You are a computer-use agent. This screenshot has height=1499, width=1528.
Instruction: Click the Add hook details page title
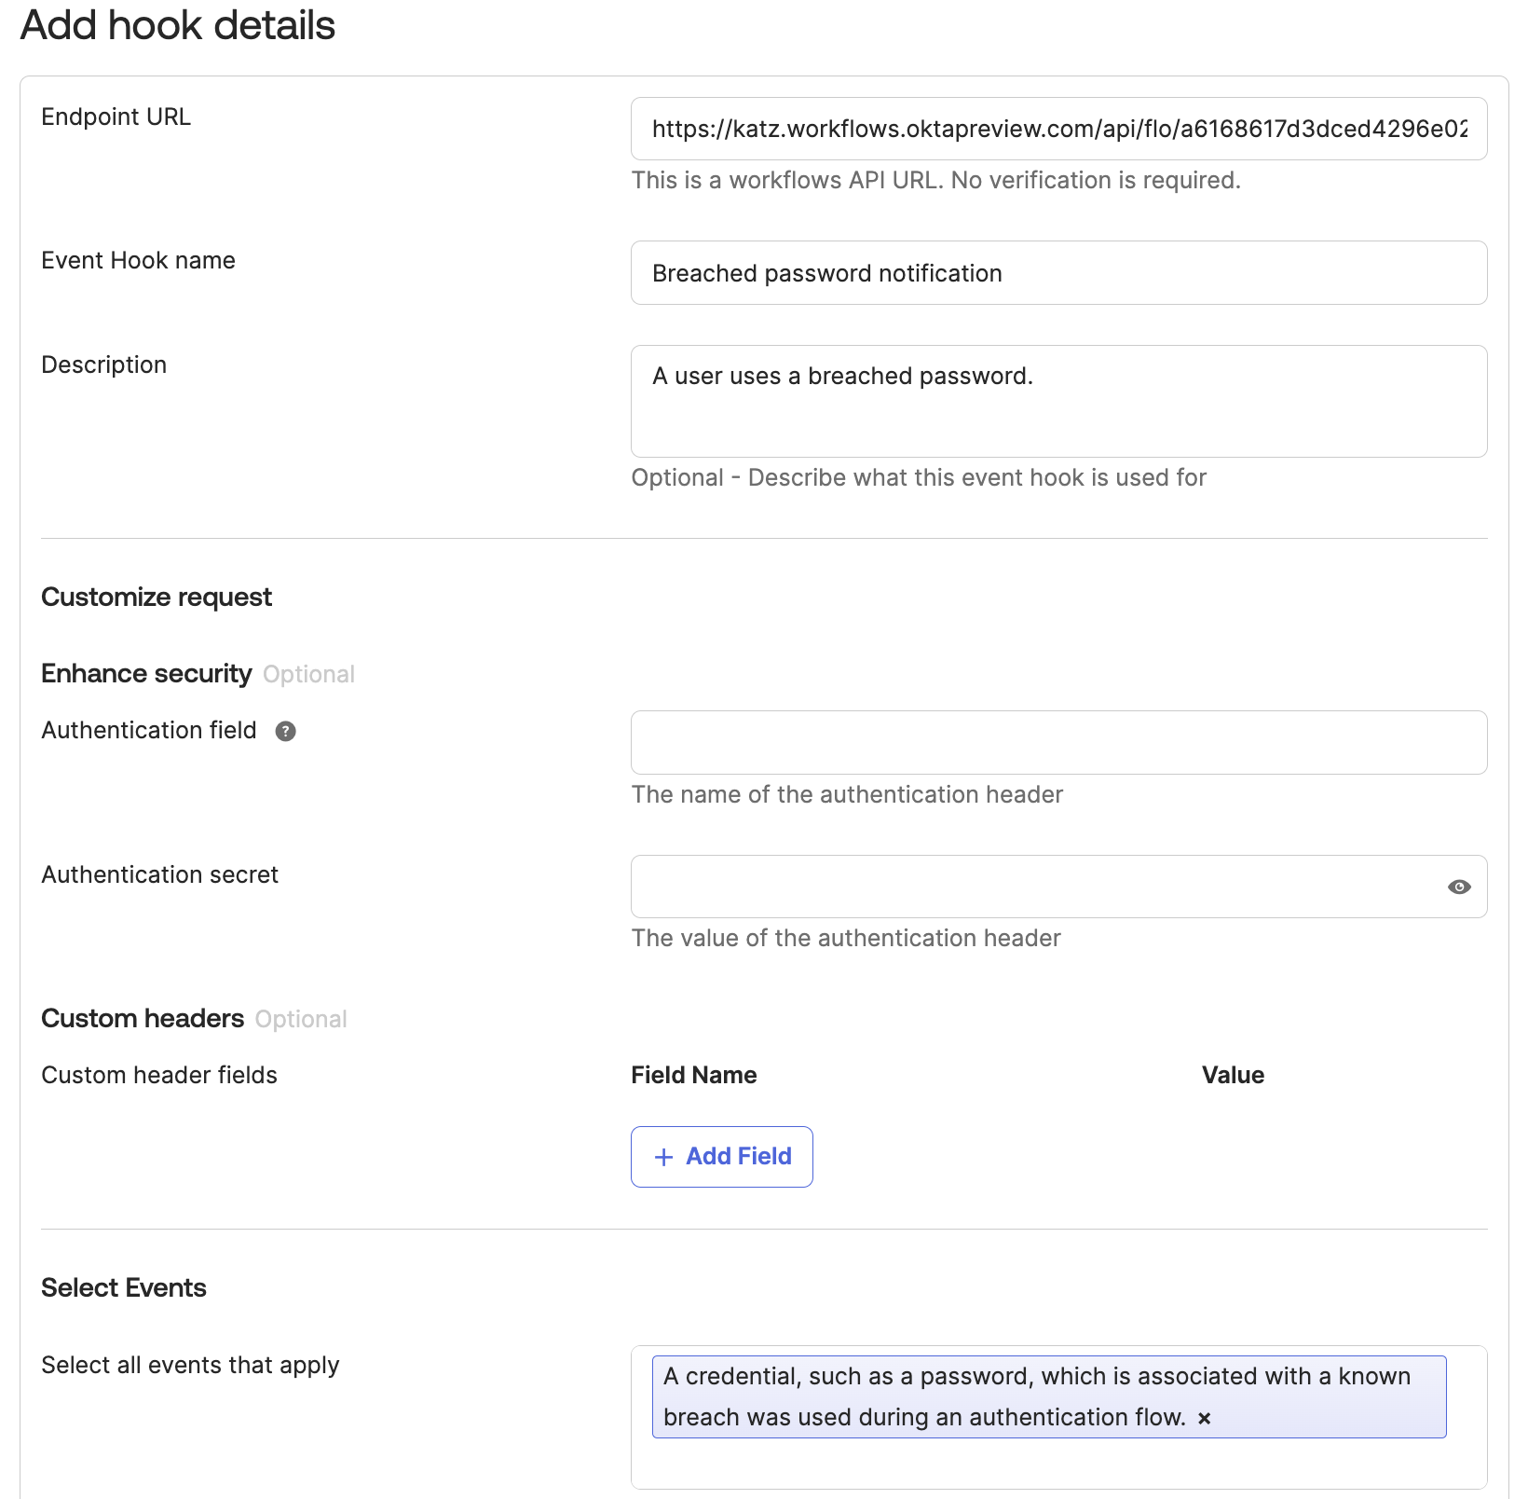[x=179, y=25]
